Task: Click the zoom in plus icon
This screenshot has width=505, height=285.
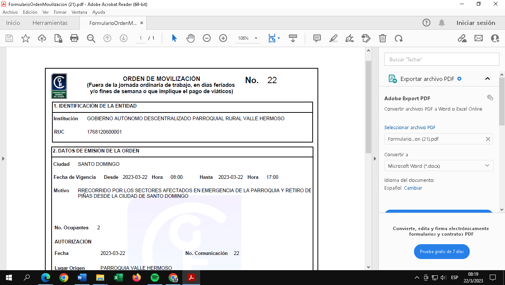Action: pyautogui.click(x=223, y=38)
